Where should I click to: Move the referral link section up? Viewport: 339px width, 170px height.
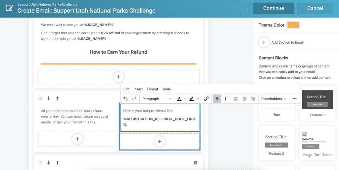pyautogui.click(x=57, y=98)
